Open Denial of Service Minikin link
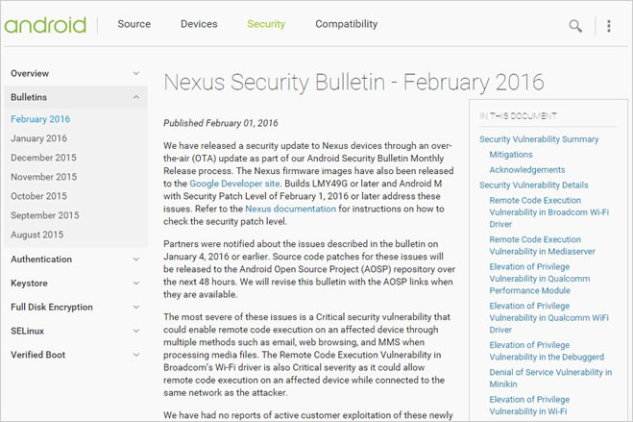633x422 pixels. [x=550, y=378]
